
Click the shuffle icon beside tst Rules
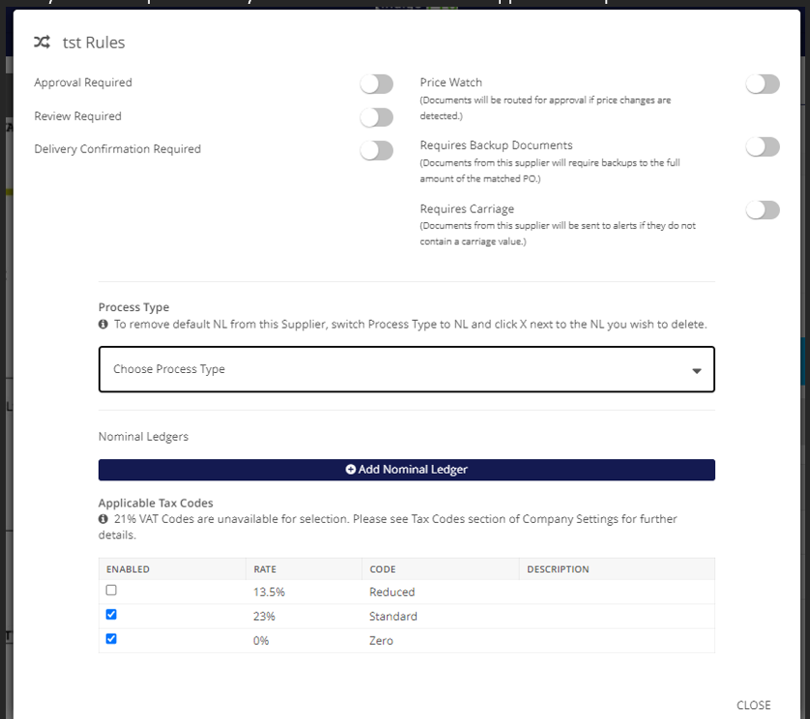[42, 43]
